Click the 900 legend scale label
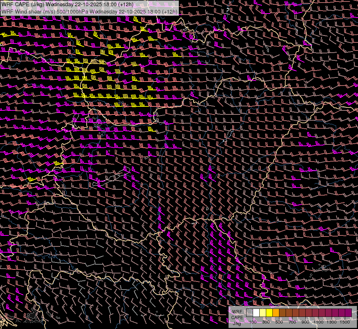Screen dimensions: 358x329 point(305,322)
